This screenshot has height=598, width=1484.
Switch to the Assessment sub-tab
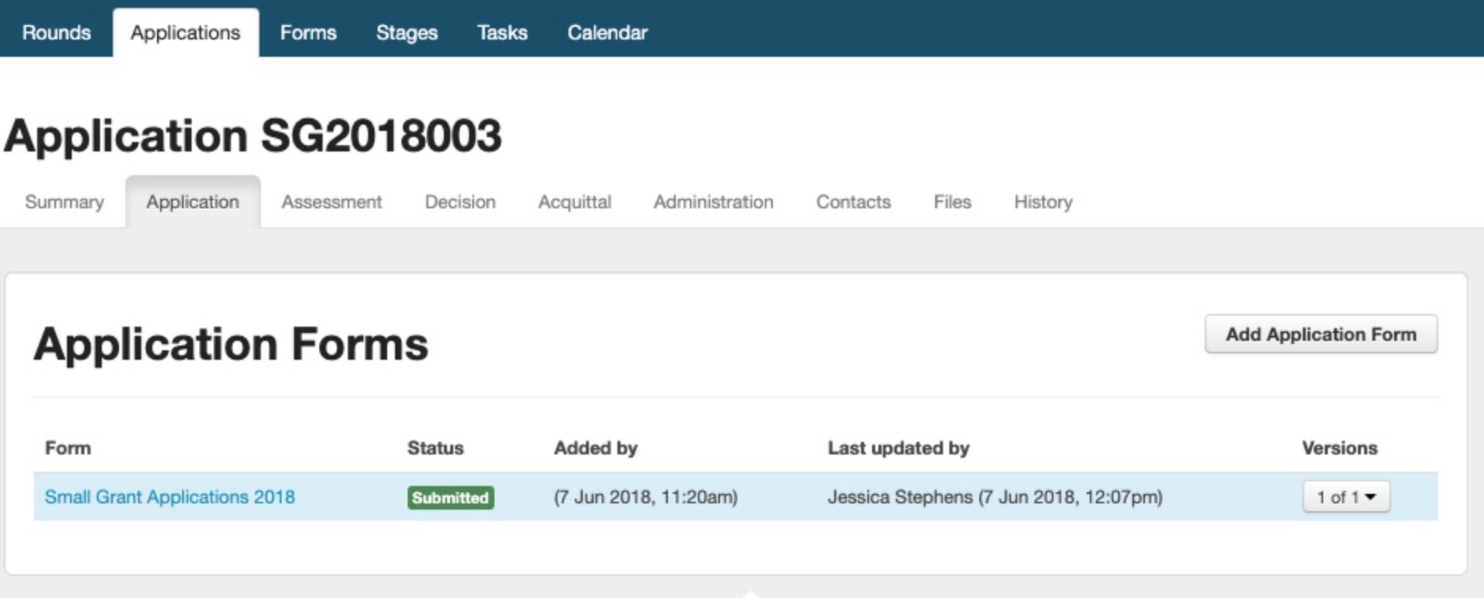(332, 202)
